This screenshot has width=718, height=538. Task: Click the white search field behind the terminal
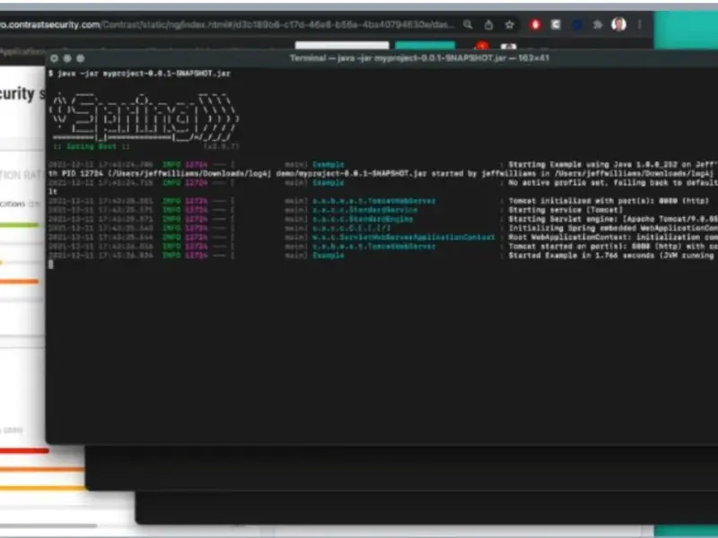coord(342,46)
